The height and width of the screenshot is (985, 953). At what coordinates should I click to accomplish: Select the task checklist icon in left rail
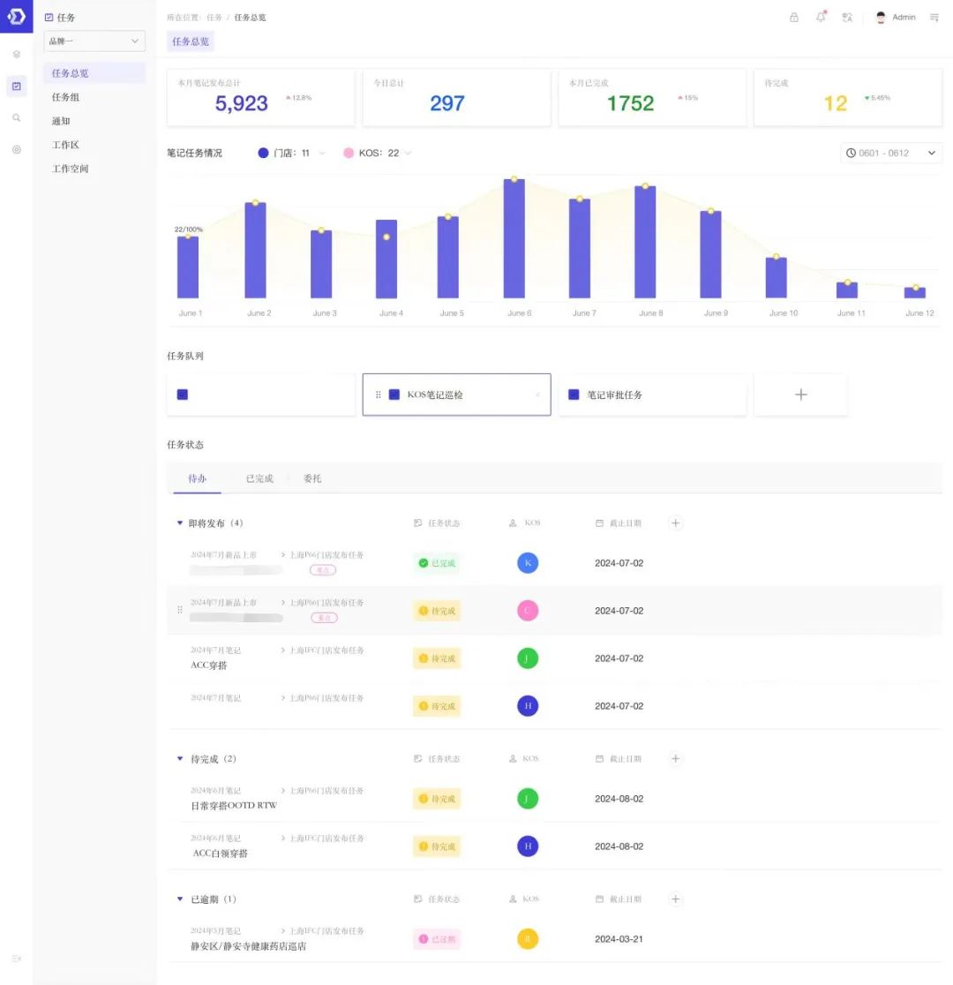[x=16, y=86]
